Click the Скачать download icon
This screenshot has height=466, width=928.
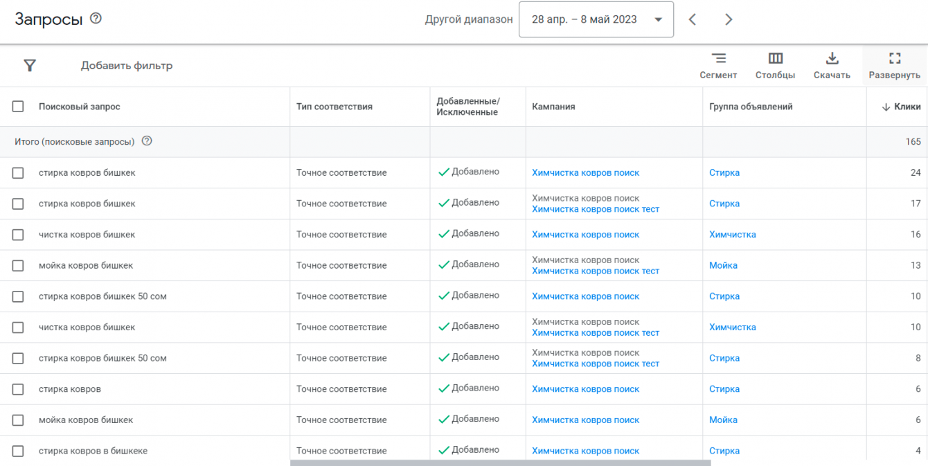tap(832, 59)
